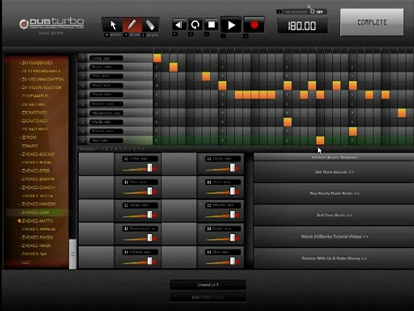
Task: Remove the orange note on track 8
Action: pyautogui.click(x=288, y=122)
